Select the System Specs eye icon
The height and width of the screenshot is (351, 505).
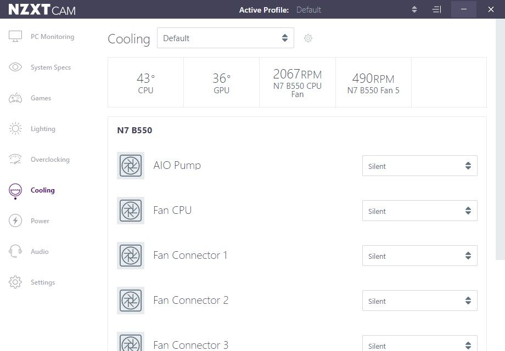[x=15, y=67]
